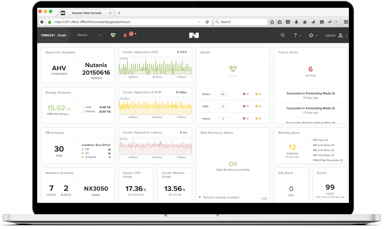The width and height of the screenshot is (384, 229).
Task: Click the Nutanix logo in the header
Action: (x=194, y=35)
